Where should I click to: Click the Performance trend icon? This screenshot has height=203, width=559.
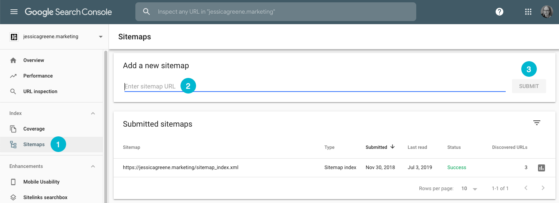13,76
